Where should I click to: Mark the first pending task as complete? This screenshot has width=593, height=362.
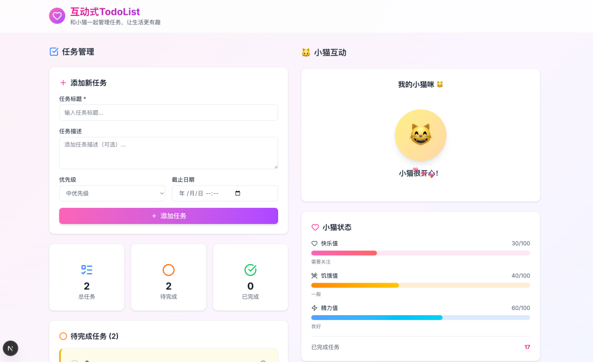pos(74,360)
